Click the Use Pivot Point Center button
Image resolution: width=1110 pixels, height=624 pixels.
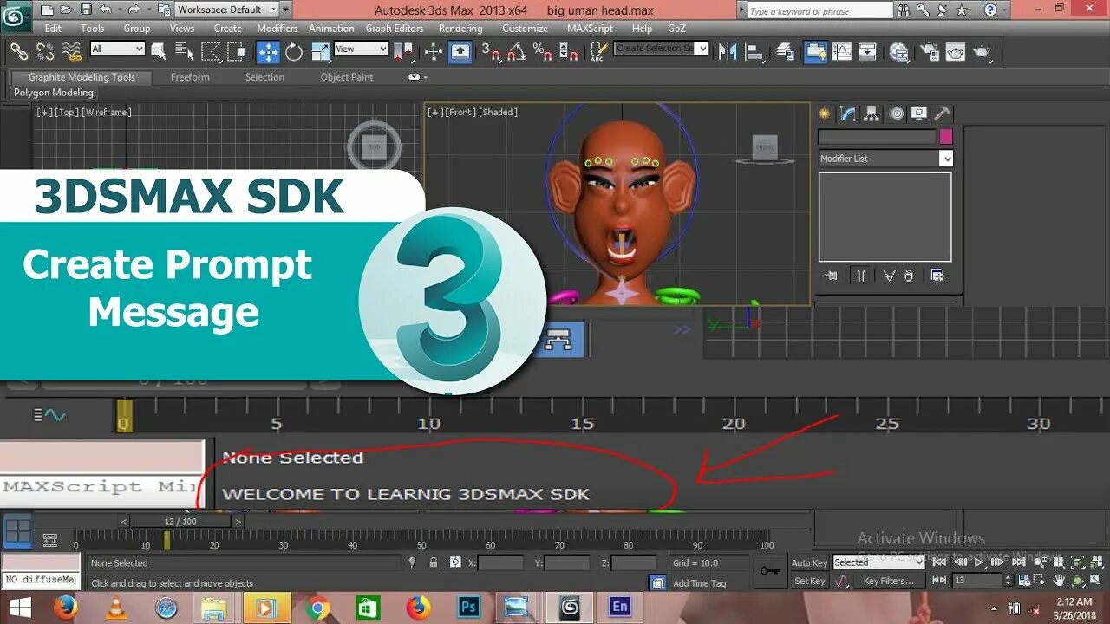tap(404, 52)
